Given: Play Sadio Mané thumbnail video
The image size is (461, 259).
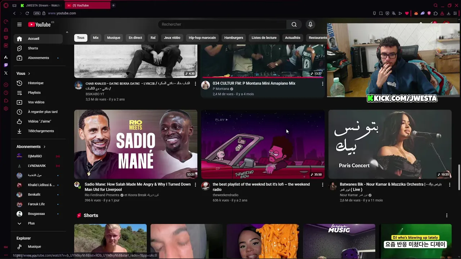Looking at the screenshot, I should pyautogui.click(x=136, y=144).
